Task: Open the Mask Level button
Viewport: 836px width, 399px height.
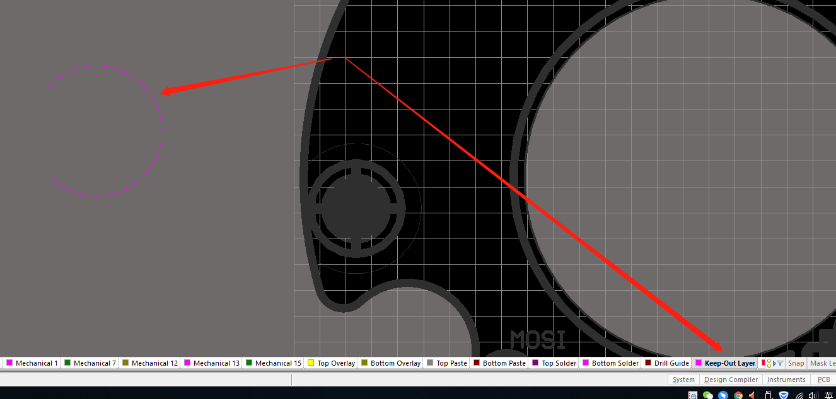Action: [x=822, y=363]
